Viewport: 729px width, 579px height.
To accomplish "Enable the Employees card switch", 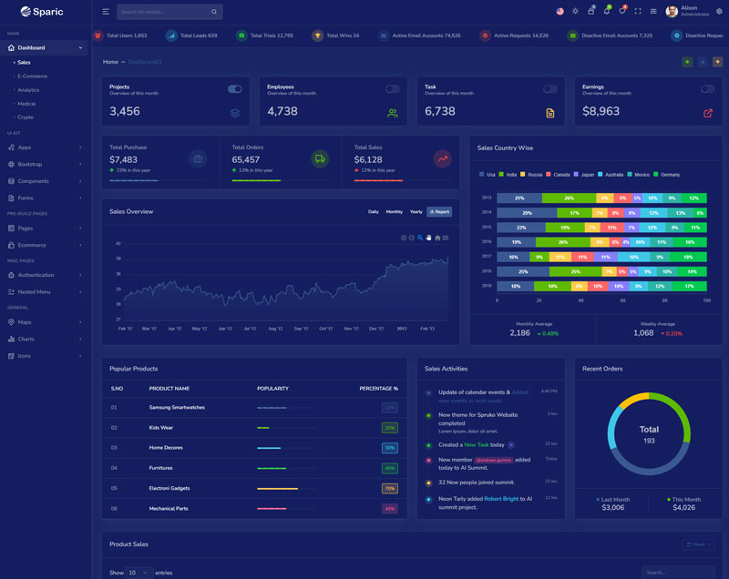I will (x=393, y=89).
